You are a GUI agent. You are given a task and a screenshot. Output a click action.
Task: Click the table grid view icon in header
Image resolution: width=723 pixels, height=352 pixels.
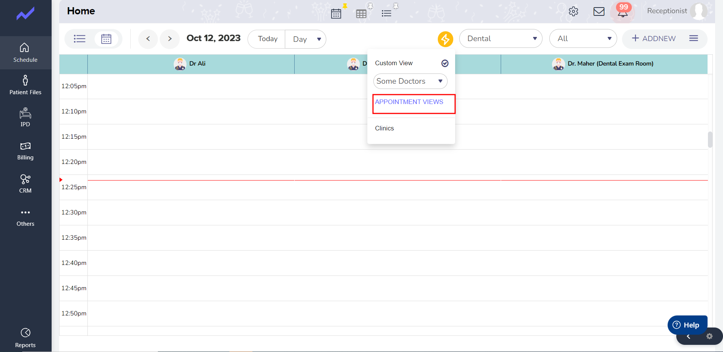click(x=361, y=14)
